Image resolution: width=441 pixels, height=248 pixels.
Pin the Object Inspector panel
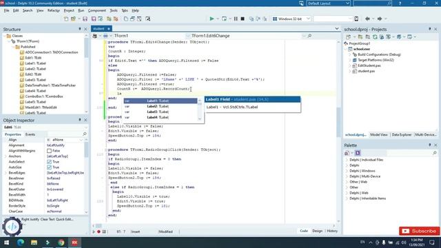coord(80,120)
